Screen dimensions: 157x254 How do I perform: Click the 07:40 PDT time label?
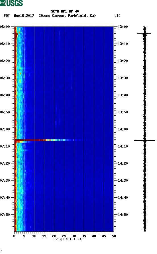click(5, 198)
